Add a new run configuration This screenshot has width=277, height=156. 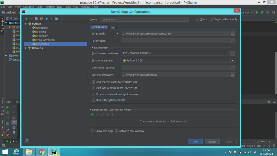click(26, 19)
